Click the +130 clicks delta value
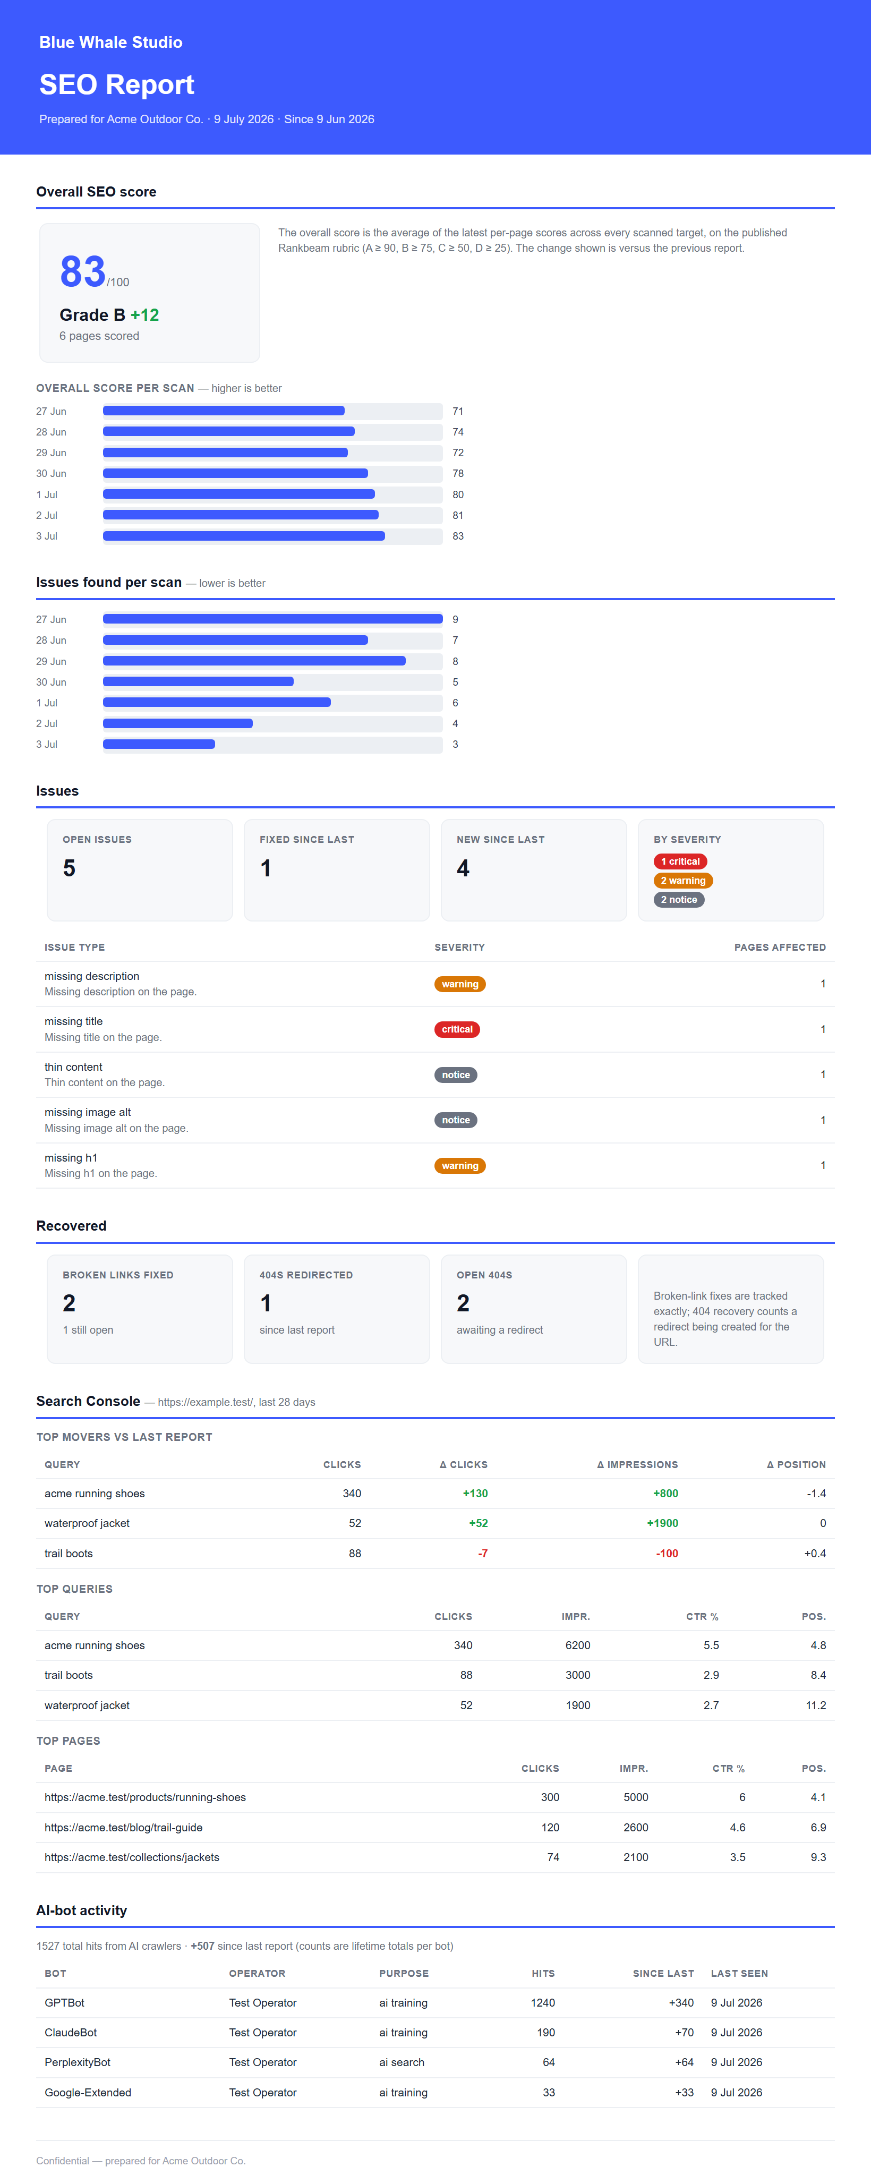The image size is (871, 2167). coord(475,1493)
